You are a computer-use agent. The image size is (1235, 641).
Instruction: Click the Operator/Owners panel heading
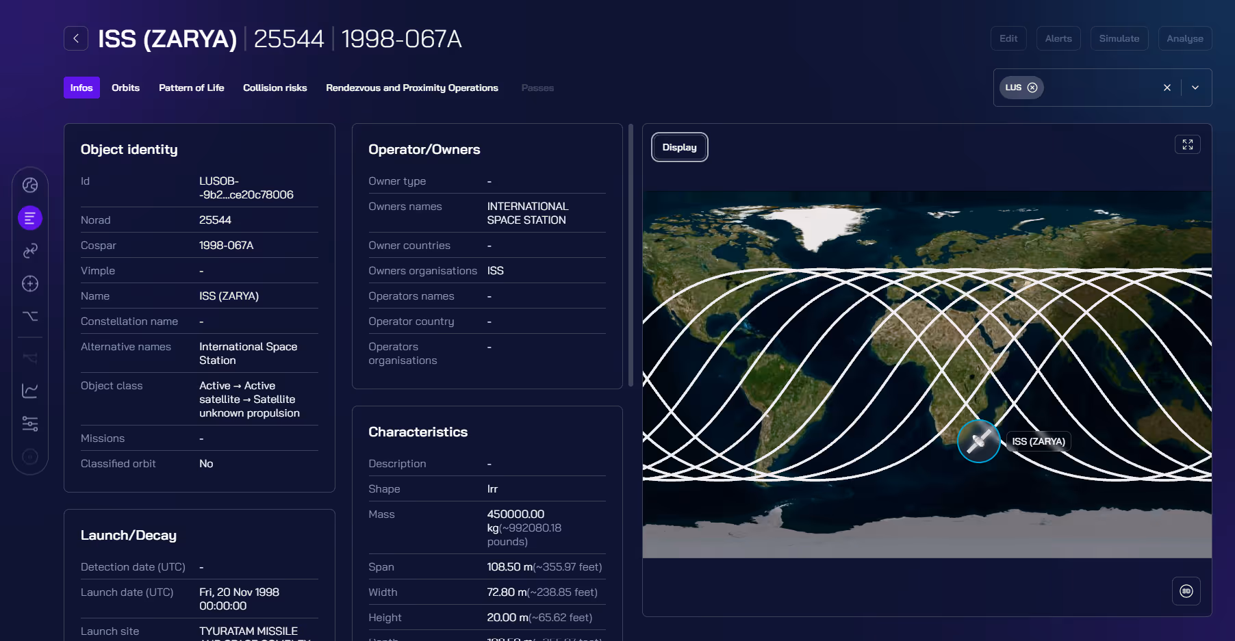(424, 149)
